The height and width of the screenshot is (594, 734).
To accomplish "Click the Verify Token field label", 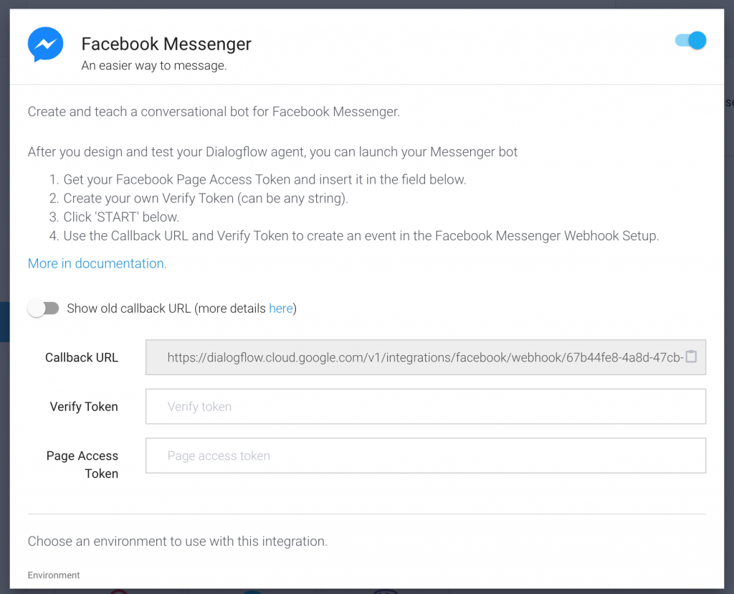I will coord(84,407).
